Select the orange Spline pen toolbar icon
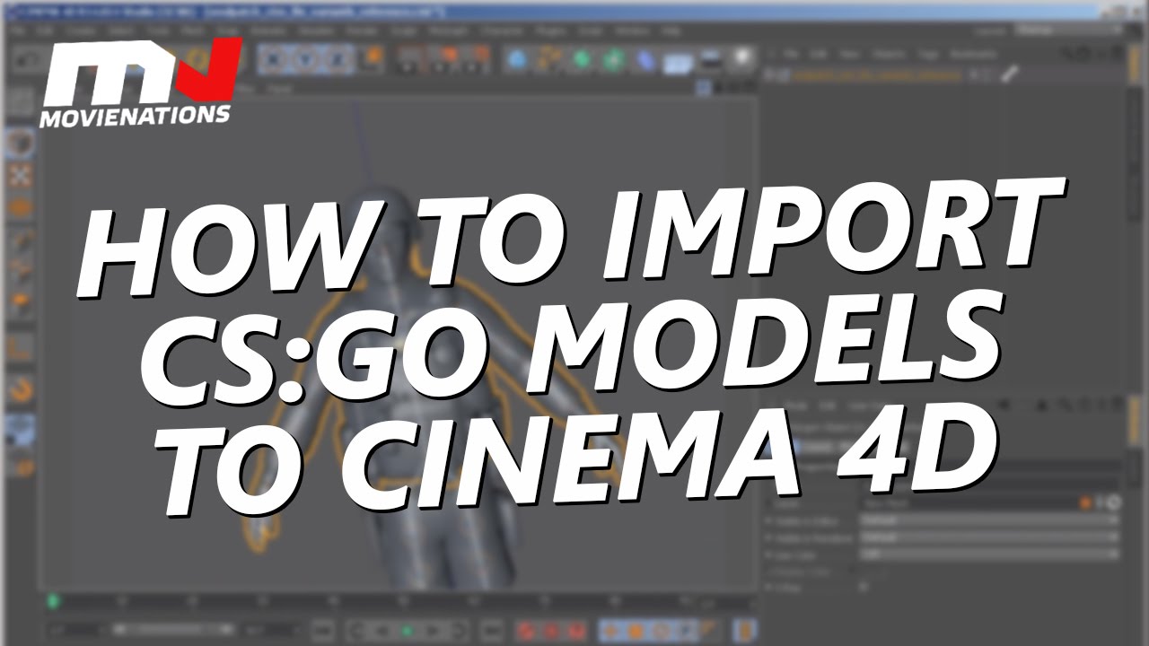The width and height of the screenshot is (1149, 646). [549, 59]
